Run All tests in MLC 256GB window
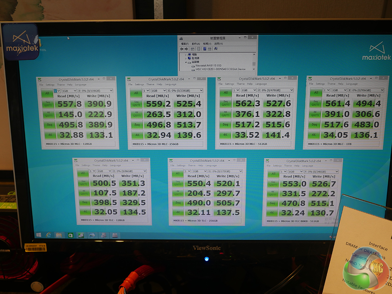This screenshot has height=294, width=392. pos(136,93)
